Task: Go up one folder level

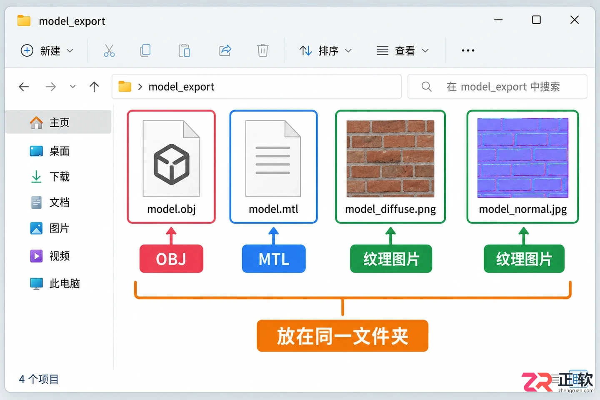Action: (94, 87)
